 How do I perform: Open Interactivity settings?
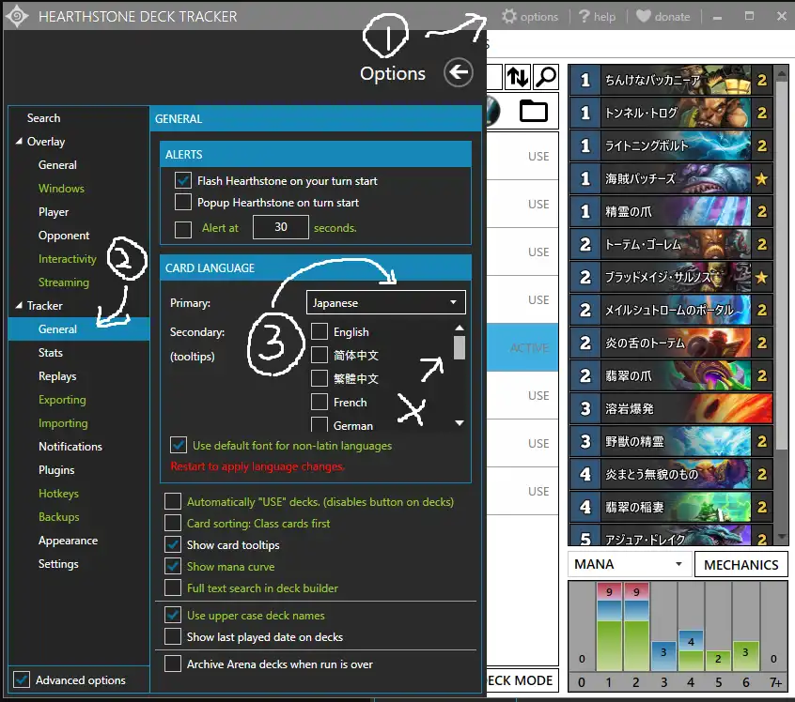pyautogui.click(x=68, y=259)
